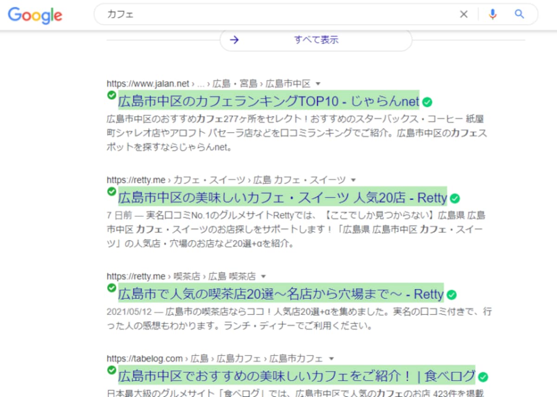Click the https://tabelog.com URL text
Screen dimensions: 557x397
[145, 359]
